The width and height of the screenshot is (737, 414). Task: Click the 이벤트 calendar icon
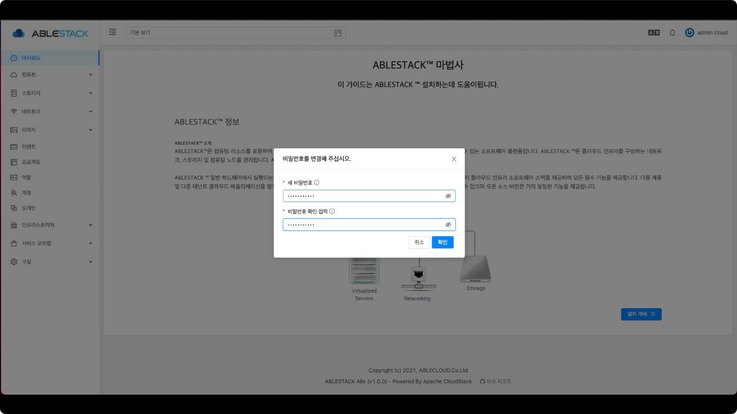tap(14, 146)
